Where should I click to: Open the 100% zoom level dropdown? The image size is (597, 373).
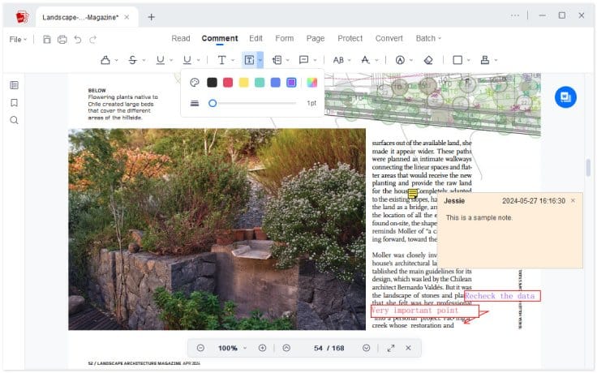click(245, 348)
